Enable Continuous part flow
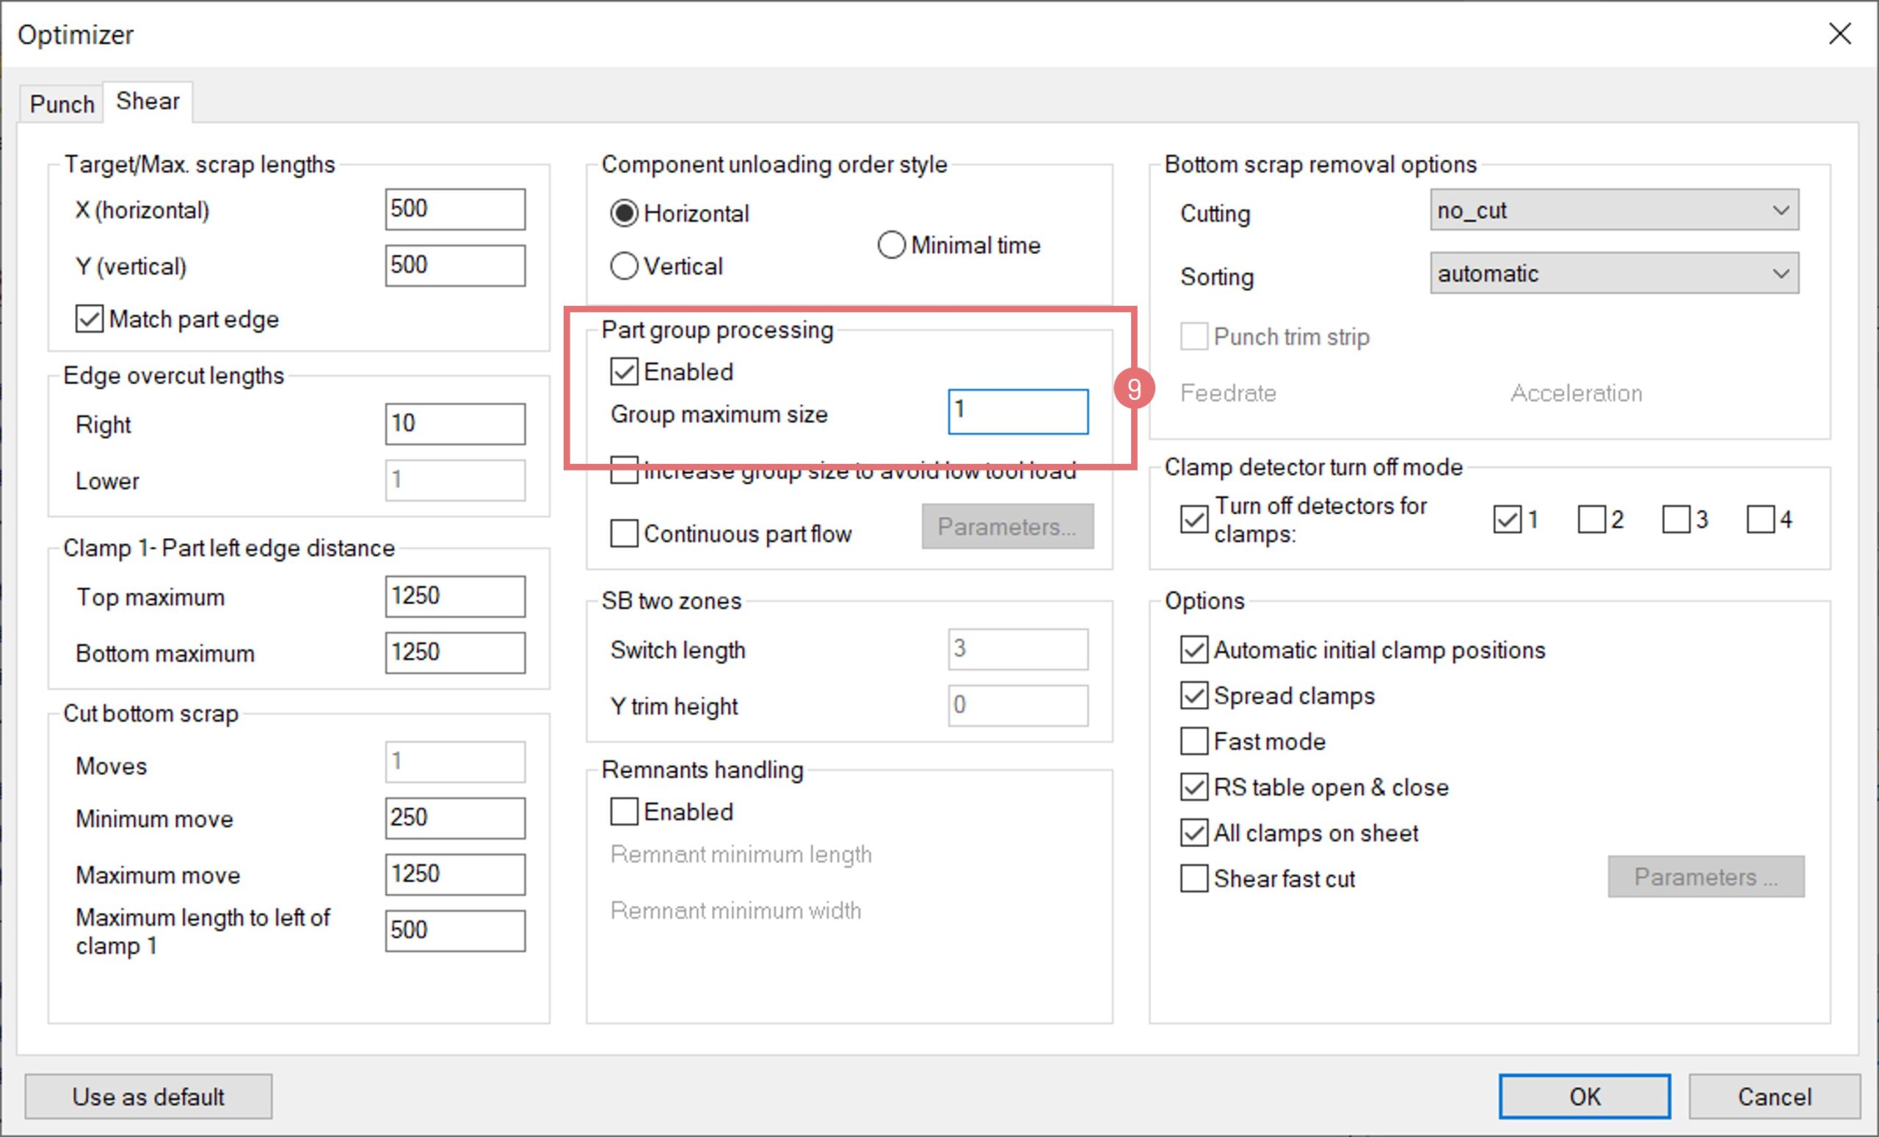Viewport: 1879px width, 1137px height. pos(624,534)
